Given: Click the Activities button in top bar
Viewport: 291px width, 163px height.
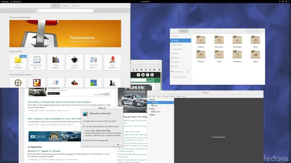Looking at the screenshot, I should pos(5,1).
